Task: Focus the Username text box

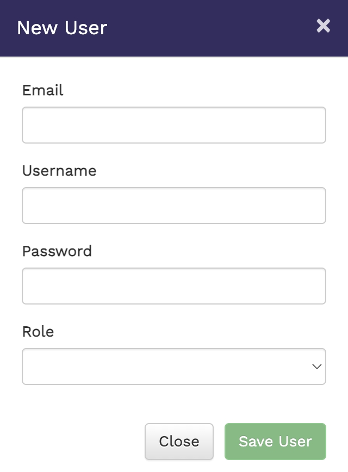Action: point(174,206)
